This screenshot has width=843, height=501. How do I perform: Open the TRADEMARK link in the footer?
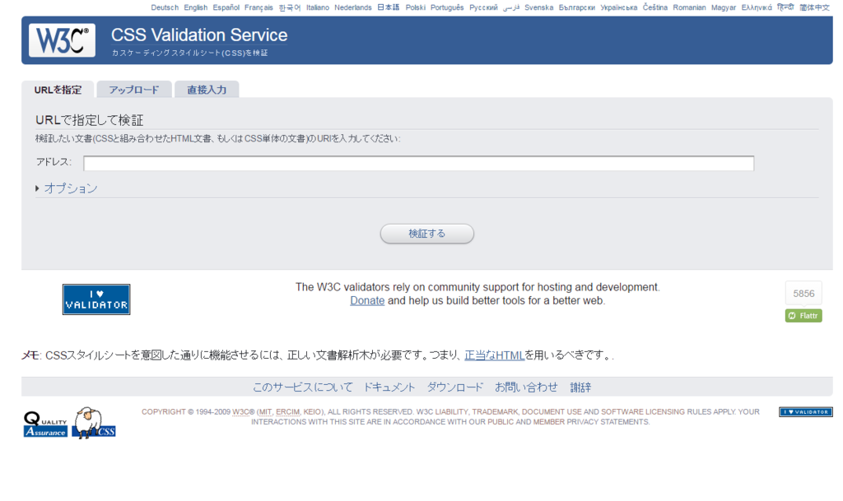495,412
